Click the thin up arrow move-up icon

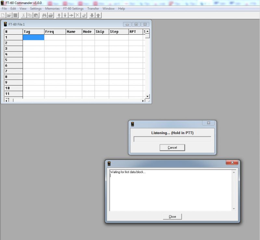[x=59, y=15]
